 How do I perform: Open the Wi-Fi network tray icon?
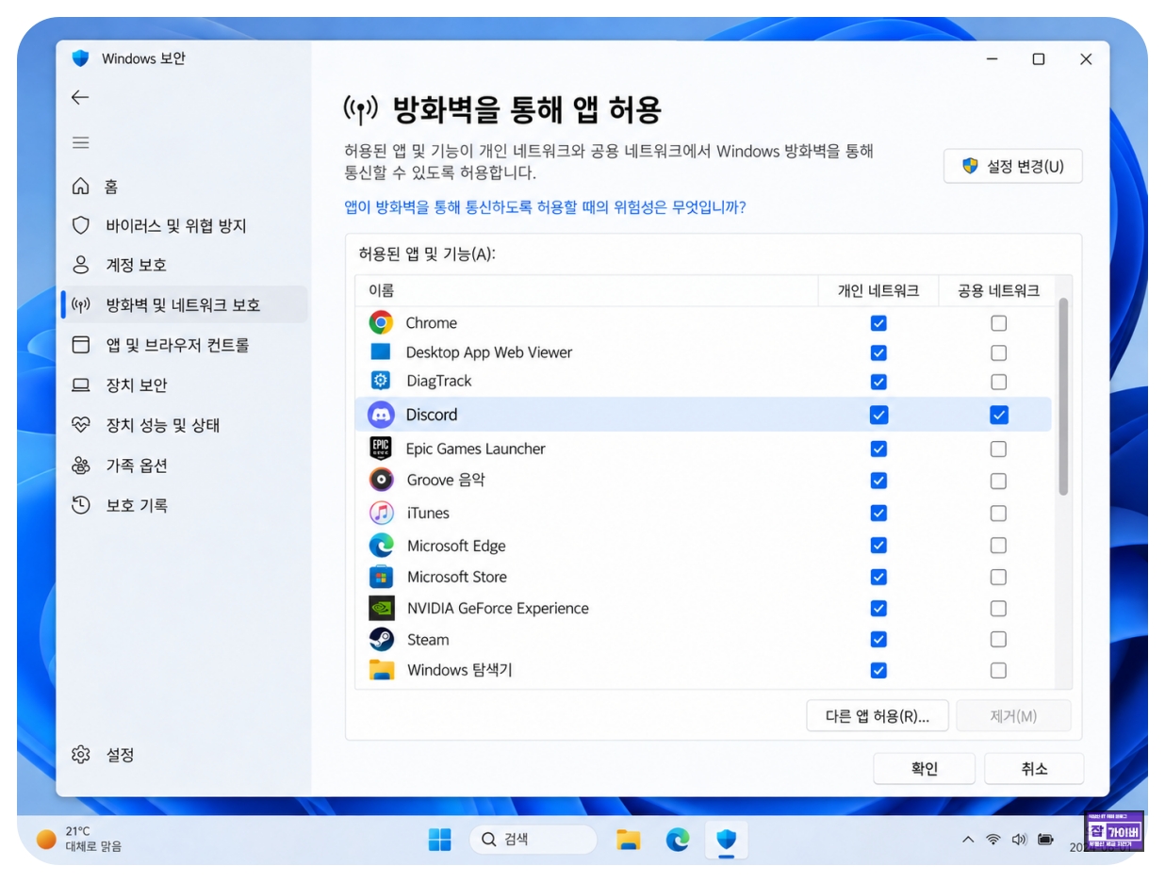click(993, 839)
